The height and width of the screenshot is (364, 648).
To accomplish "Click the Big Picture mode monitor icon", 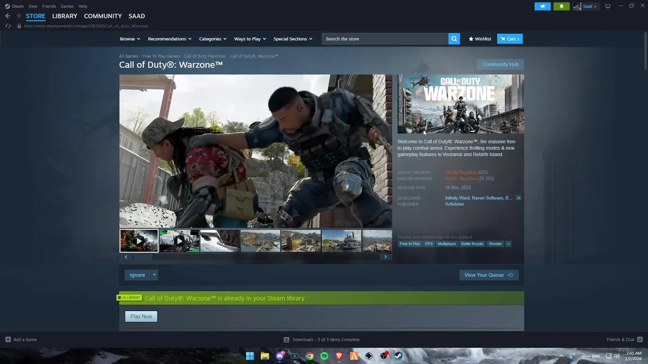I will click(607, 6).
